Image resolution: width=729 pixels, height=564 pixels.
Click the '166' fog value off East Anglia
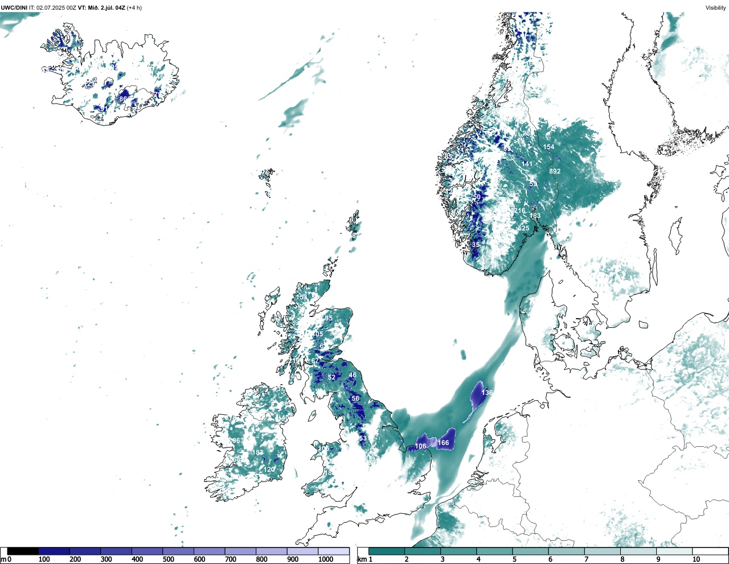[x=443, y=443]
